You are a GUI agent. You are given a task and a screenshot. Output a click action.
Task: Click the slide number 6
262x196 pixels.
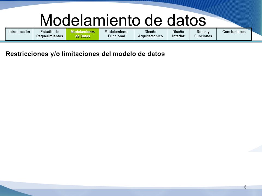coord(245,187)
